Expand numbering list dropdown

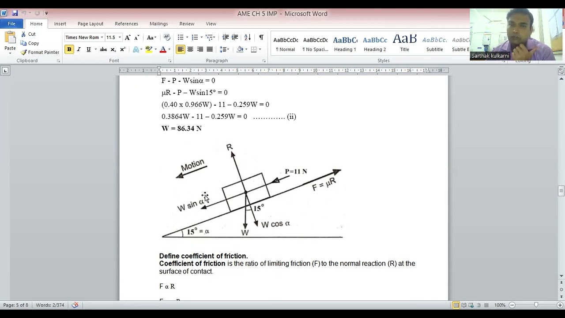202,38
